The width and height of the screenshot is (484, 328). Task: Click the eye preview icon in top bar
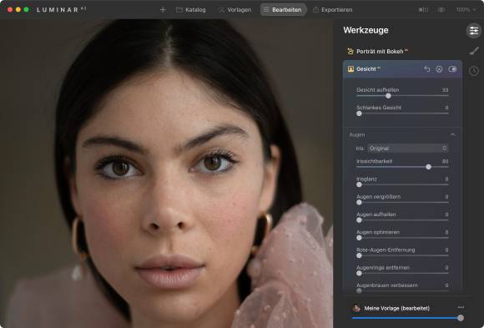pyautogui.click(x=441, y=10)
